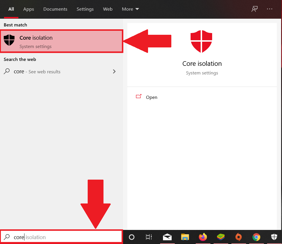Open Google Chrome from the taskbar

[x=256, y=237]
